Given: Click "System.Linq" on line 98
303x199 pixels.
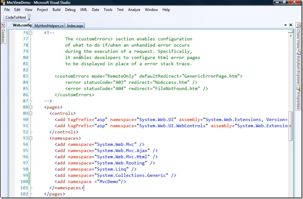Looking at the screenshot, I should click(x=111, y=169).
